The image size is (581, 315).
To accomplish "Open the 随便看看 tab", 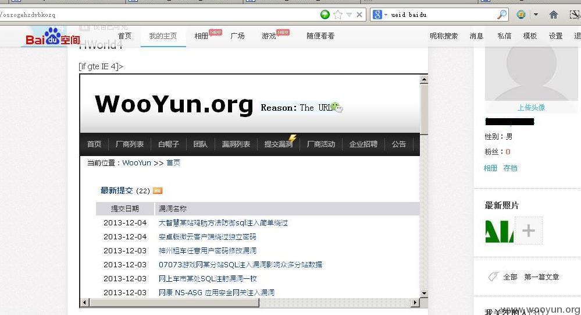I will point(320,36).
